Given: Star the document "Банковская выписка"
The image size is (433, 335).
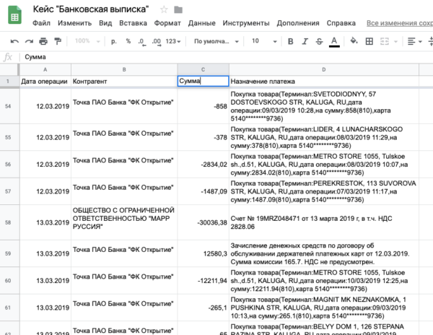Looking at the screenshot, I should click(164, 9).
